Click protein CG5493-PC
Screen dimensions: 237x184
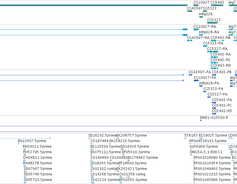214,109
